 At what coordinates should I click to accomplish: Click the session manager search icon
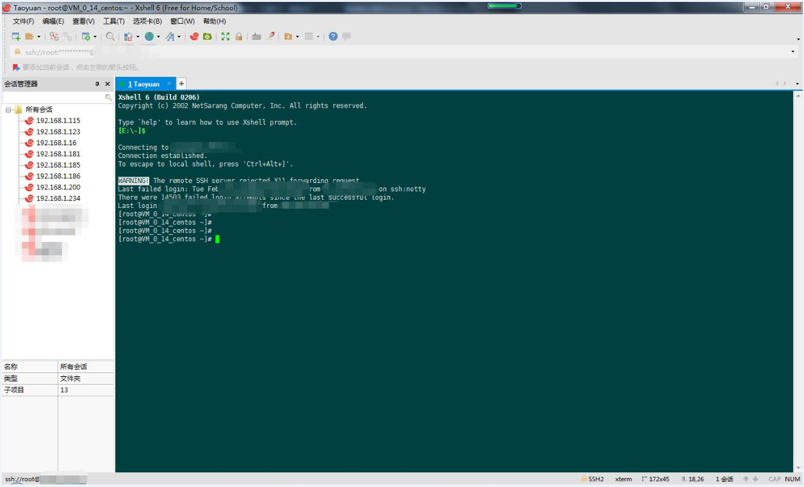click(108, 97)
